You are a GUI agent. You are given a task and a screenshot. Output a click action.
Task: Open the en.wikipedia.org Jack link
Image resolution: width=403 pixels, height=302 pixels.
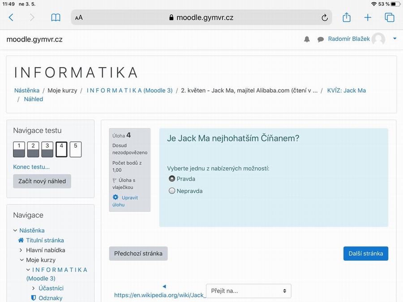coord(160,295)
